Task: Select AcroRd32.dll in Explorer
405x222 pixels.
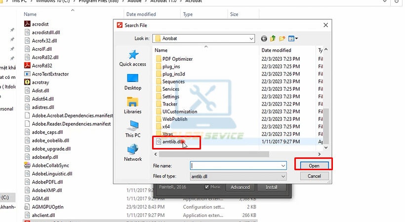Action: (x=41, y=57)
